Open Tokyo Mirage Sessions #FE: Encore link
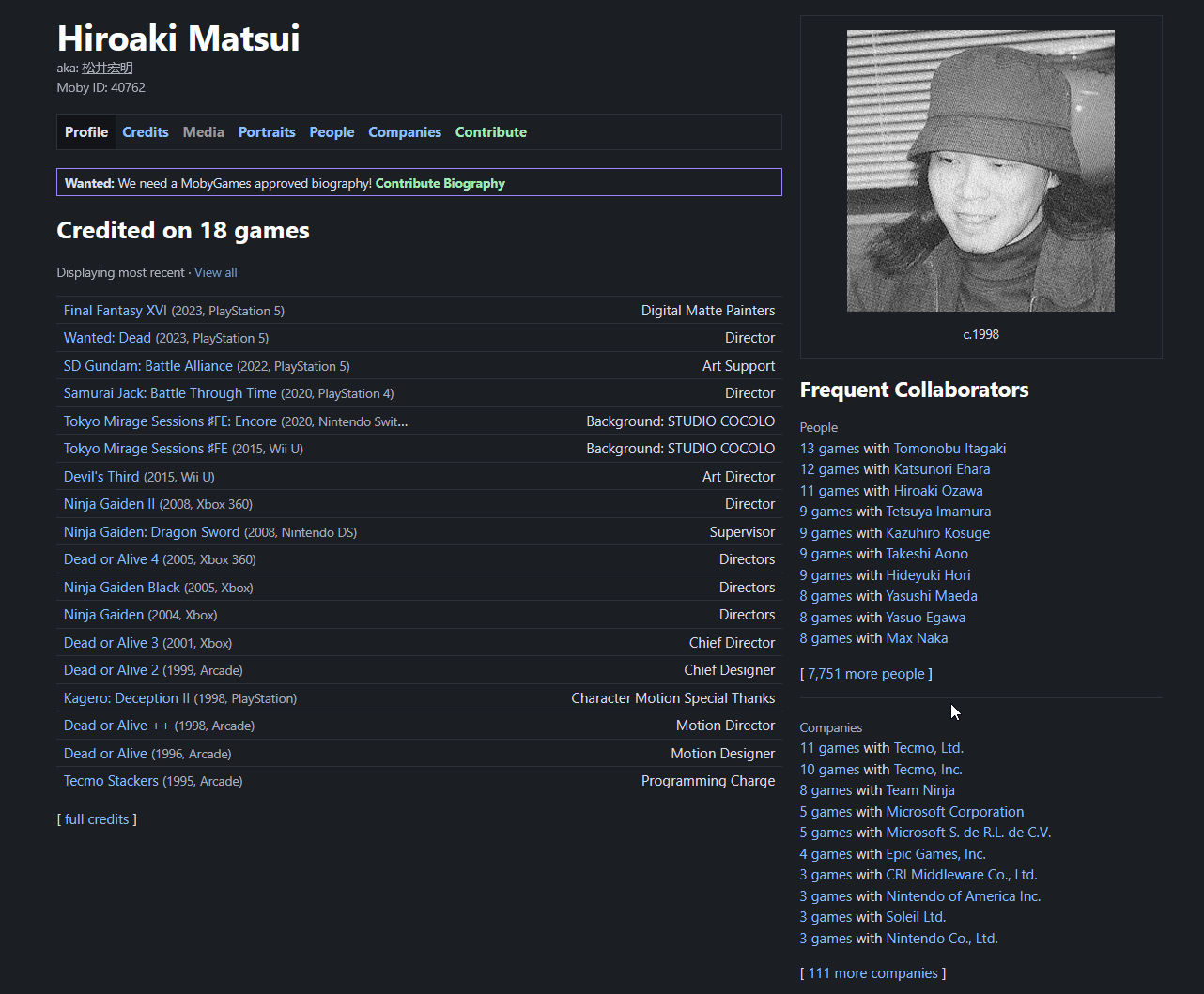Viewport: 1204px width, 994px height. tap(170, 421)
